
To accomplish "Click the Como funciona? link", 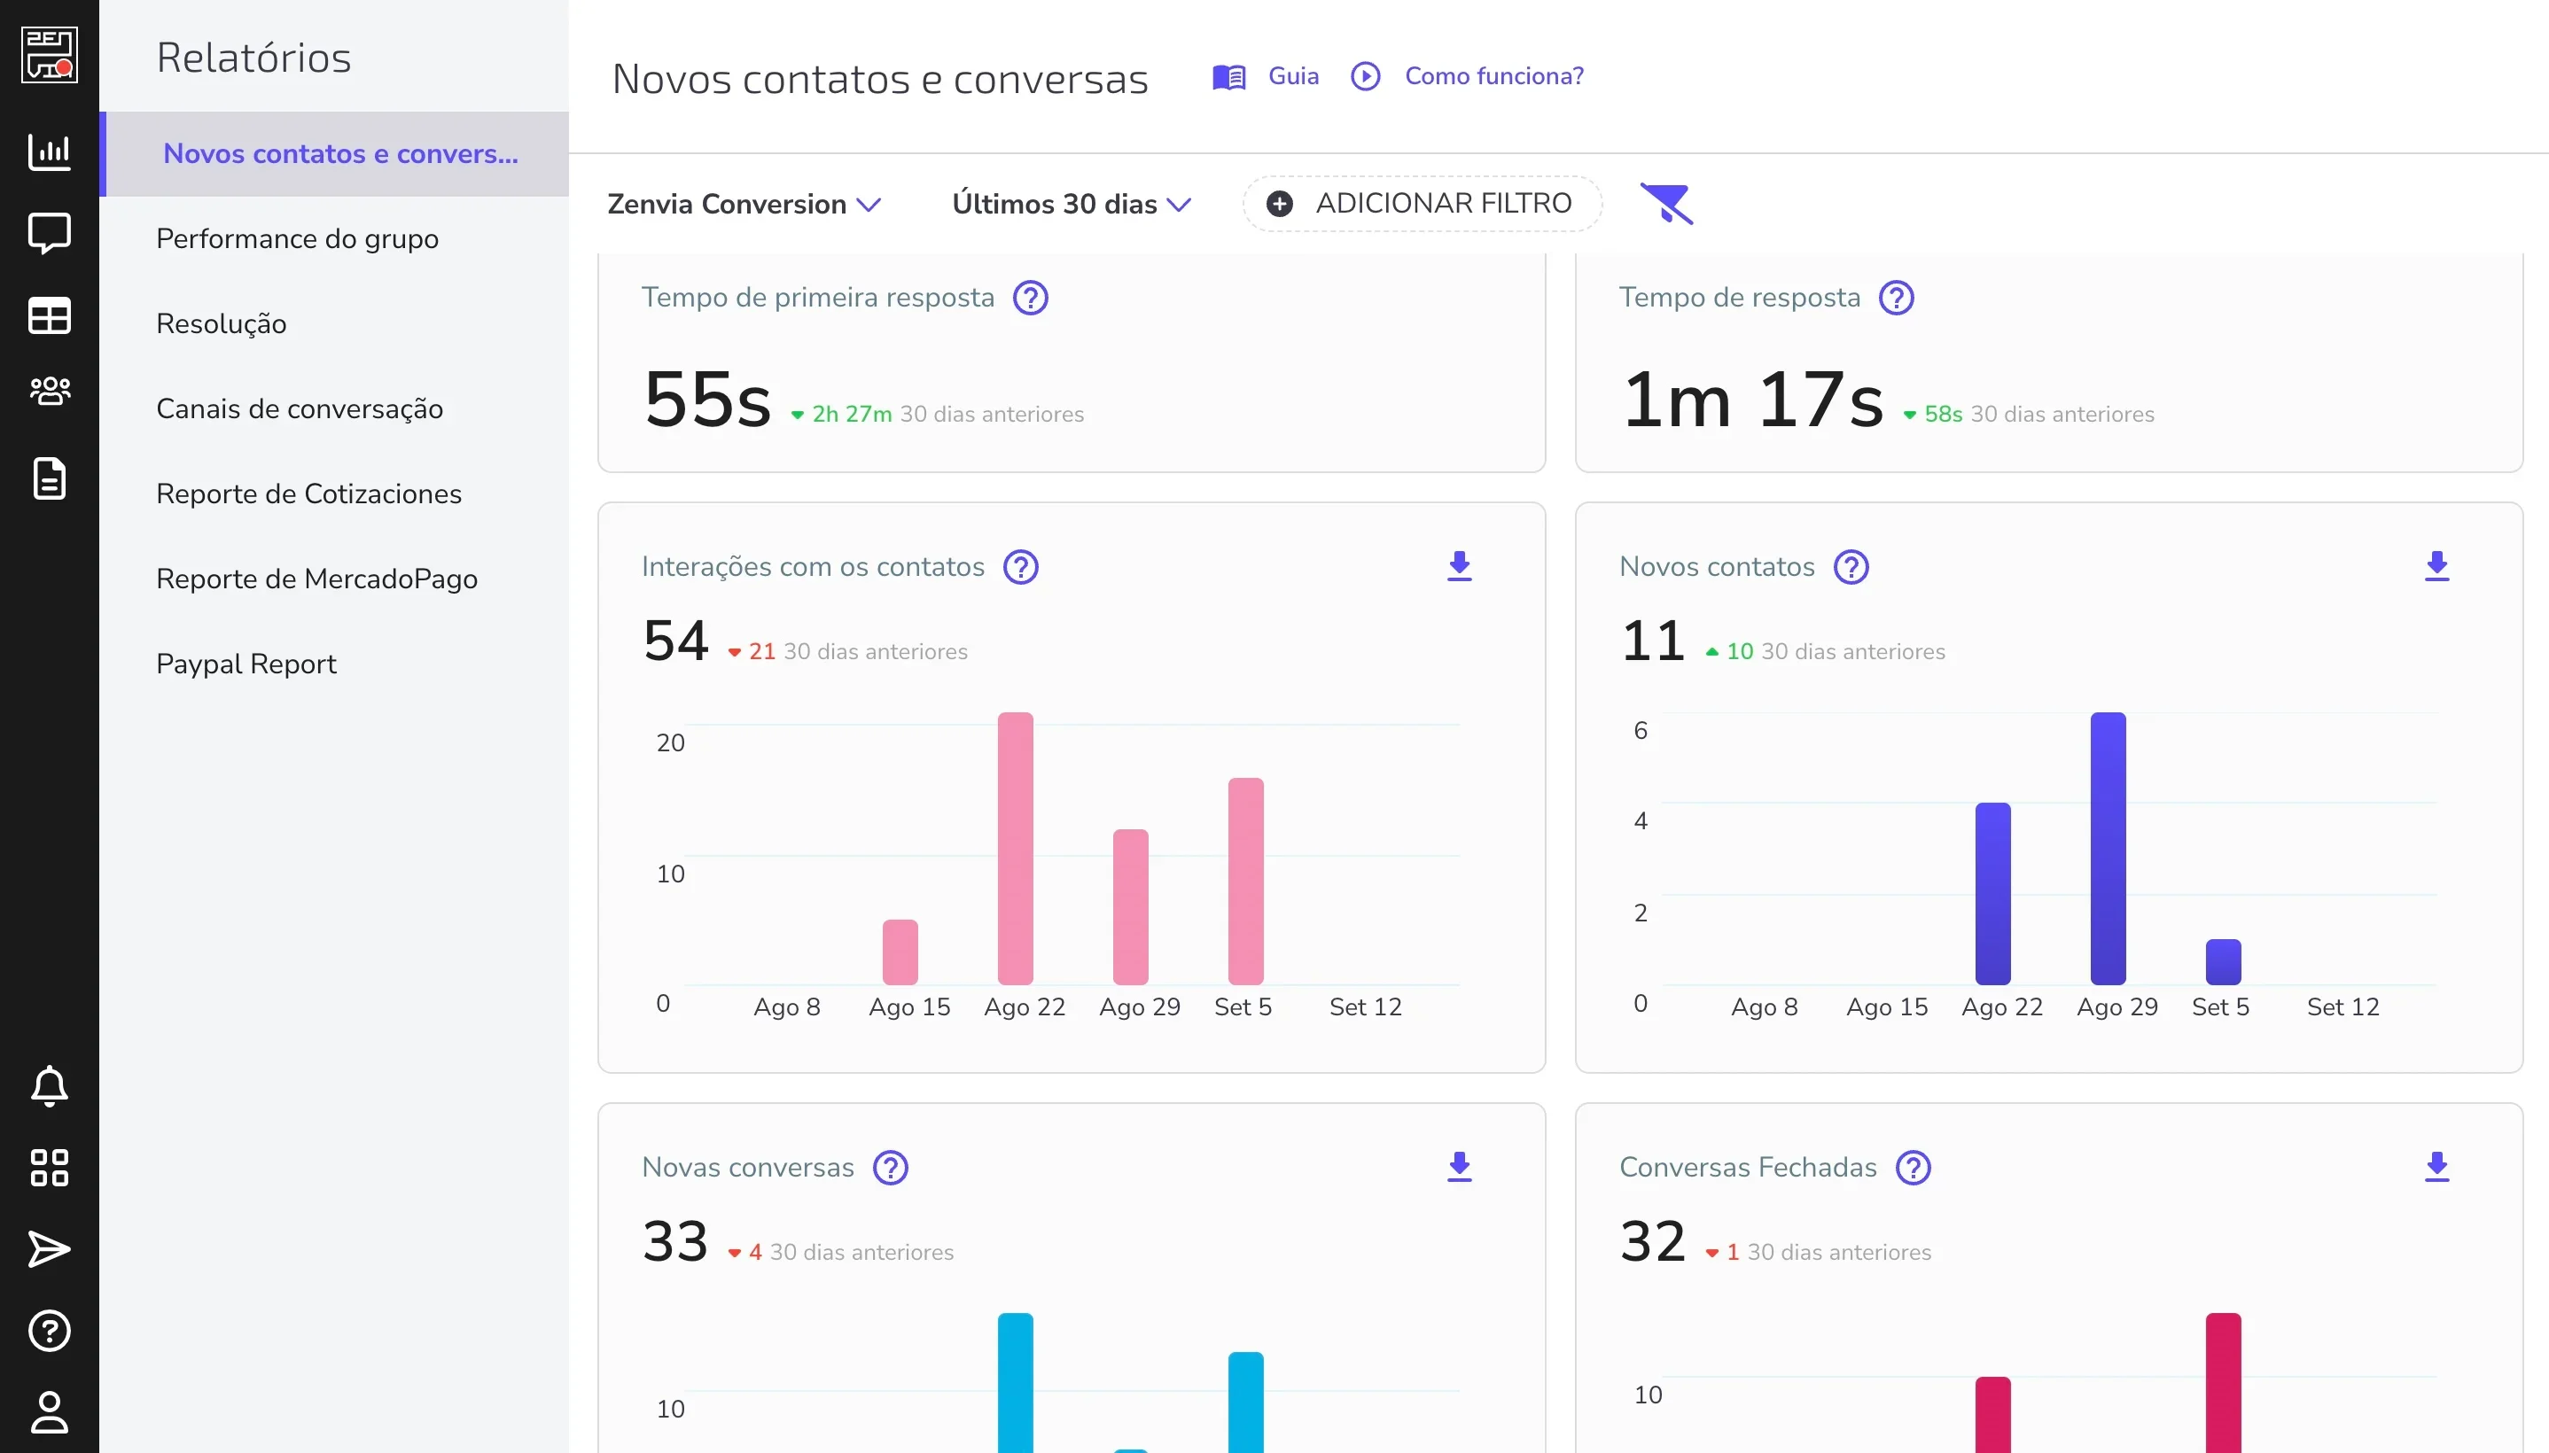I will (x=1493, y=77).
